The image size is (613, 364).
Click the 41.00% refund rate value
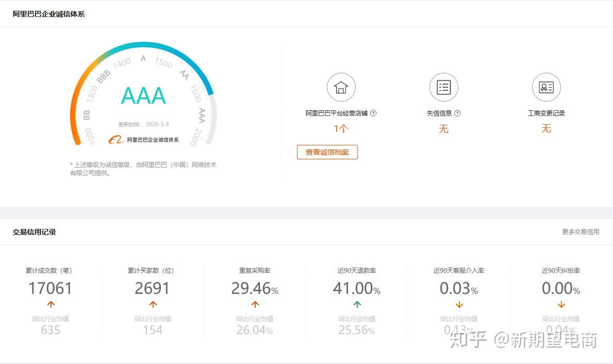coord(357,289)
